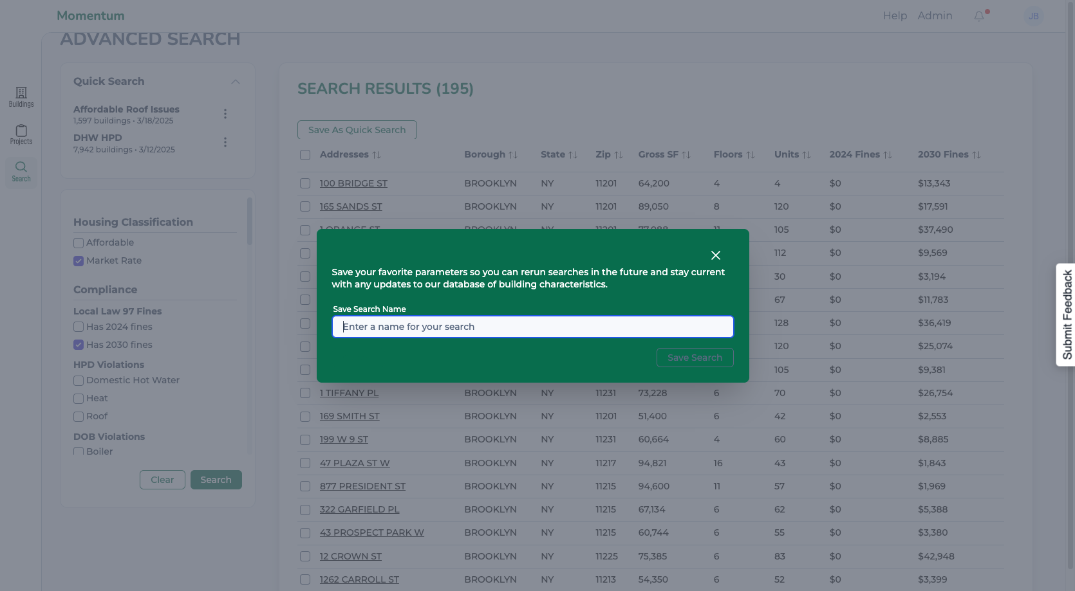Sort by Units column arrows
Viewport: 1075px width, 591px height.
807,155
